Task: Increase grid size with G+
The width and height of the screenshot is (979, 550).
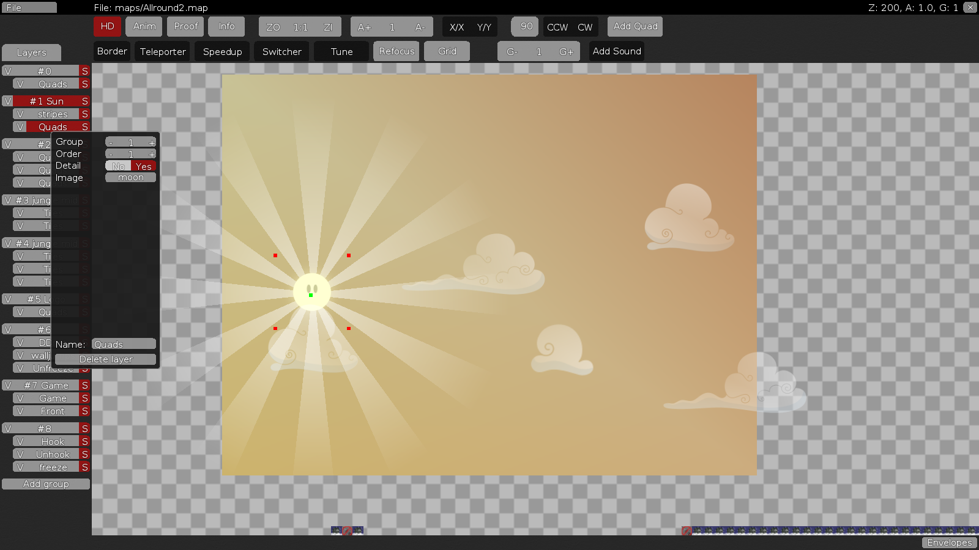Action: click(x=566, y=52)
